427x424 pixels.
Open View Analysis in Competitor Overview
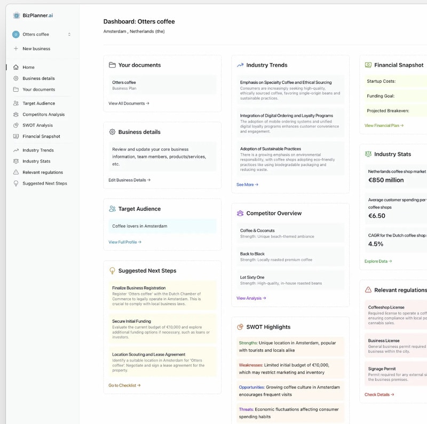tap(251, 298)
